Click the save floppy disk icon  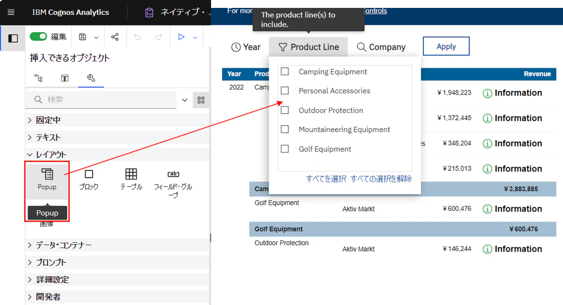point(83,37)
